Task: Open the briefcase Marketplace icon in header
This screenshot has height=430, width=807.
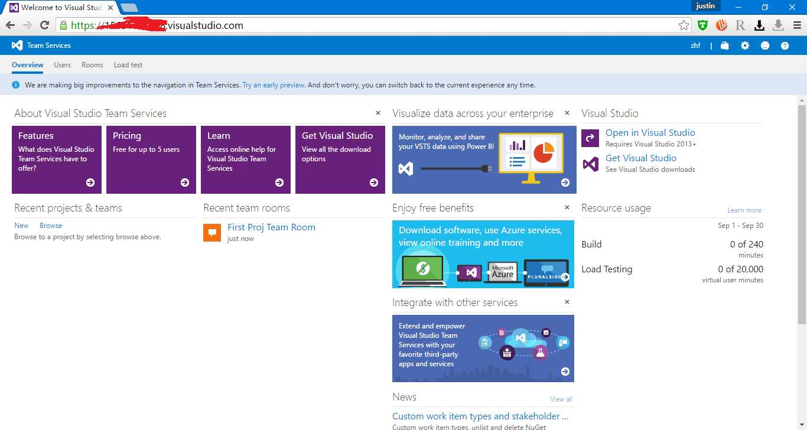Action: [x=725, y=45]
